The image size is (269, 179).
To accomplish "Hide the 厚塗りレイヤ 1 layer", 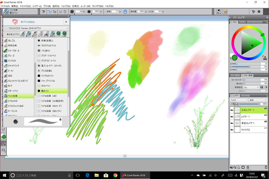I will point(232,123).
